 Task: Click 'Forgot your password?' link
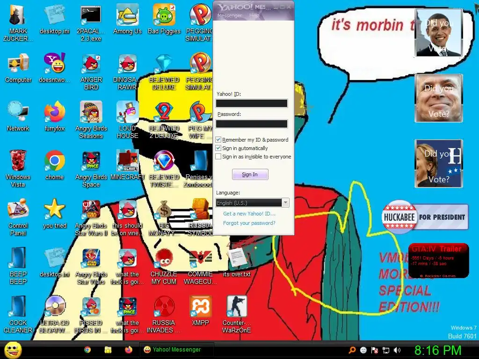[x=249, y=223]
